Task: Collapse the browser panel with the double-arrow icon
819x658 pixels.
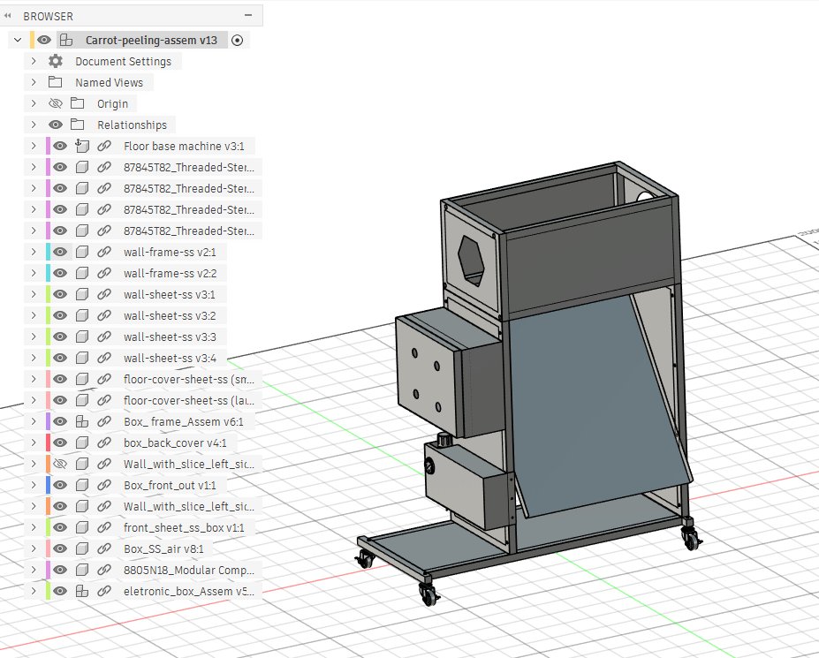Action: click(7, 16)
